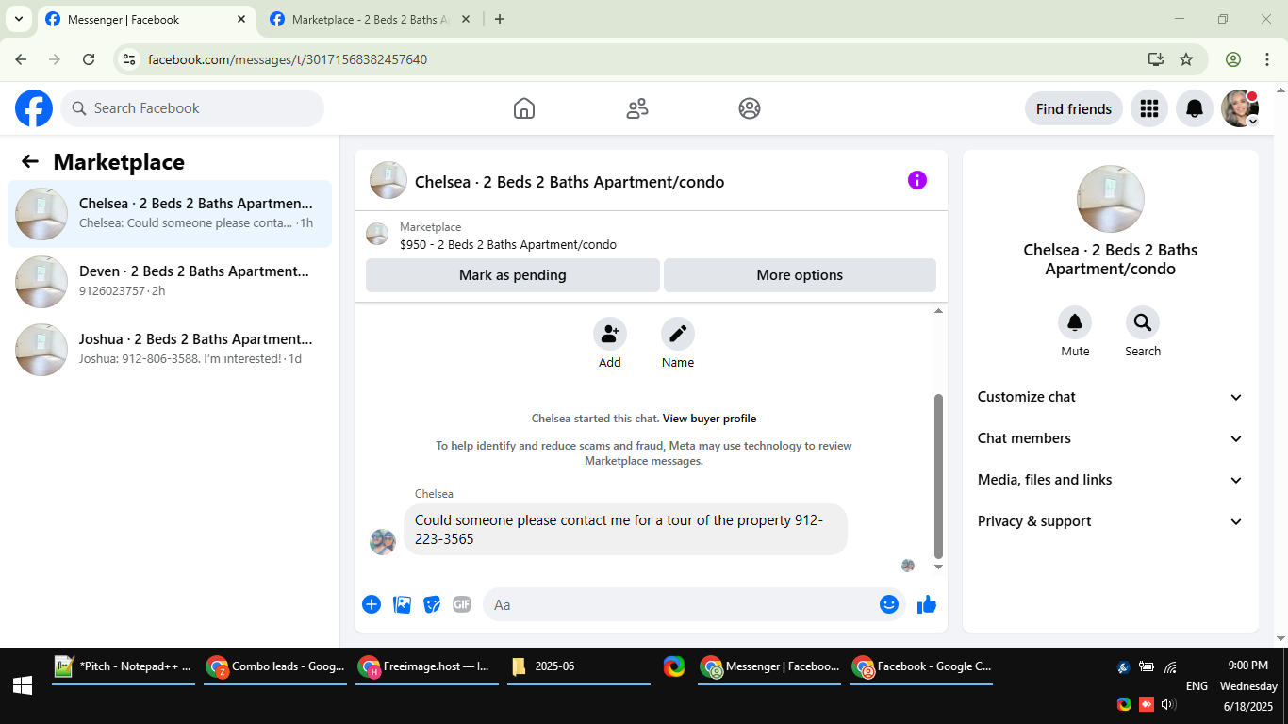The image size is (1288, 724).
Task: Open the Chrome profile icon
Action: point(1233,59)
